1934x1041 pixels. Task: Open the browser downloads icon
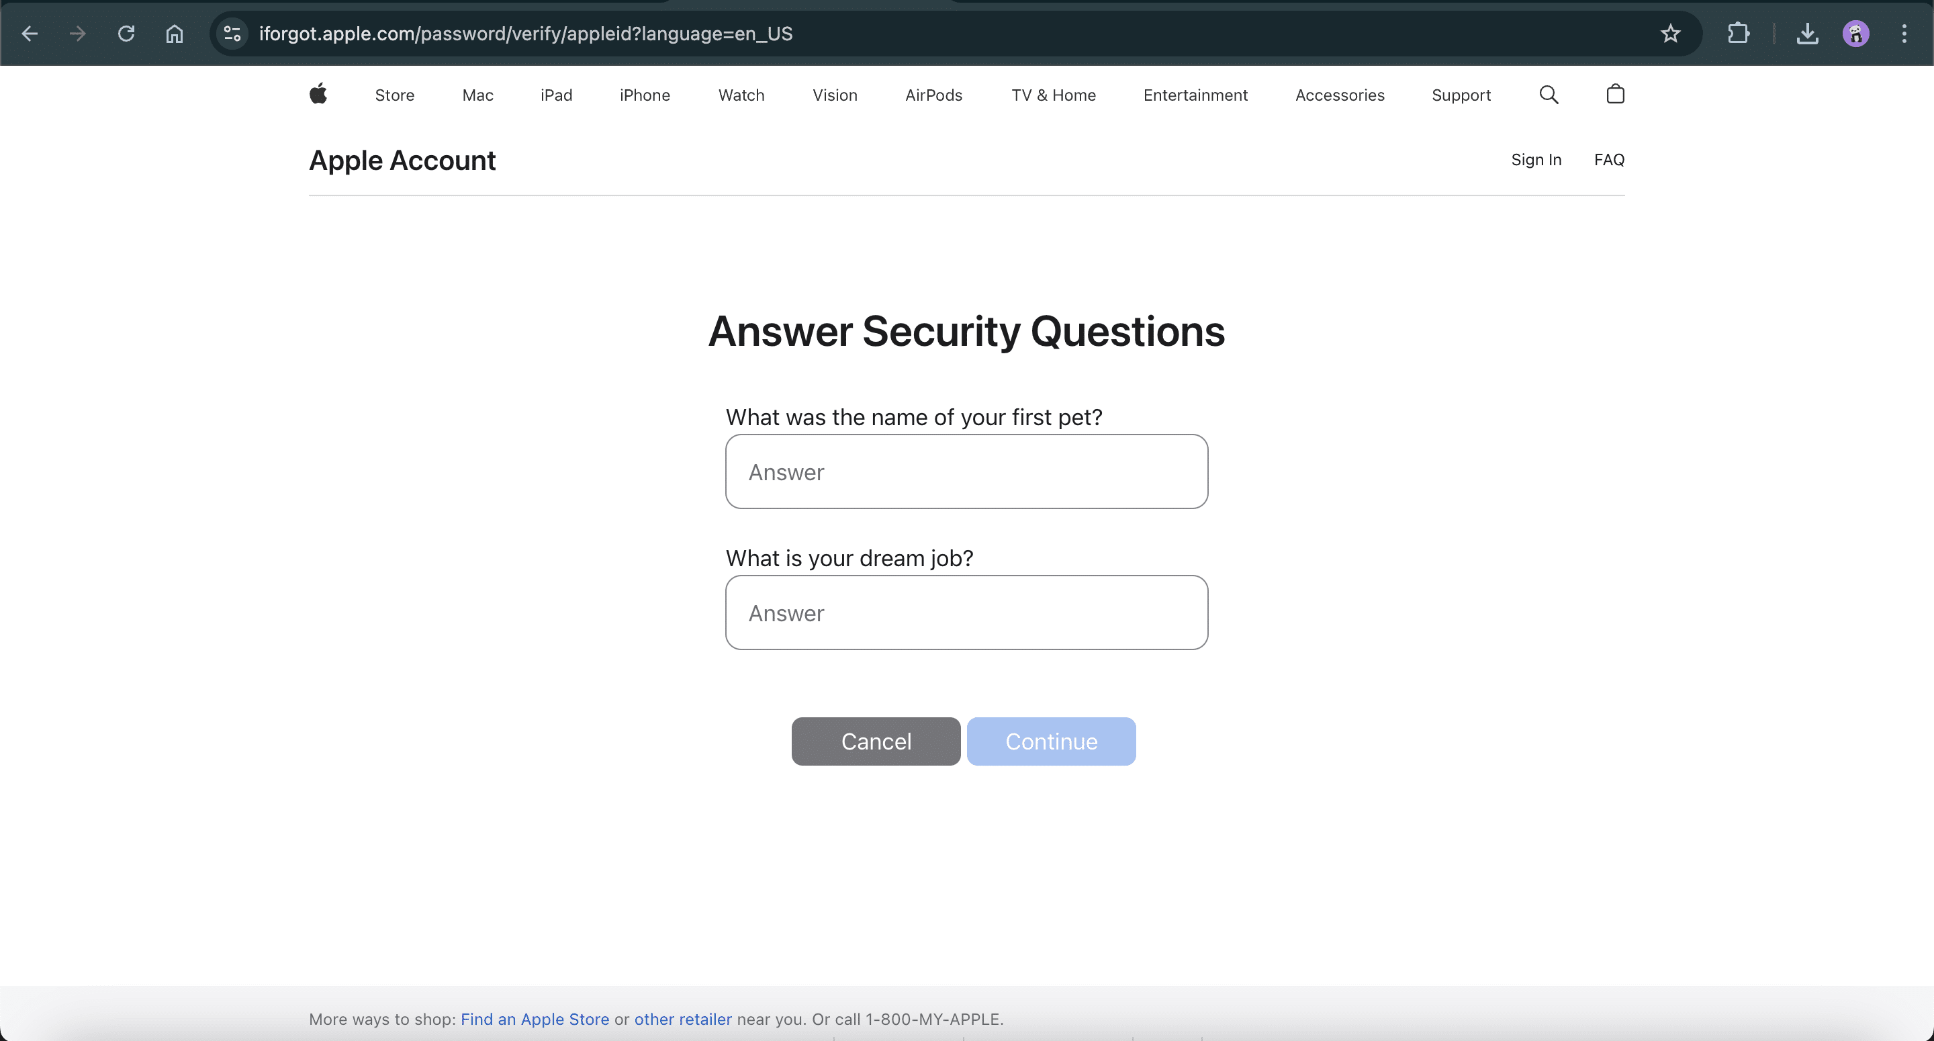pos(1807,34)
